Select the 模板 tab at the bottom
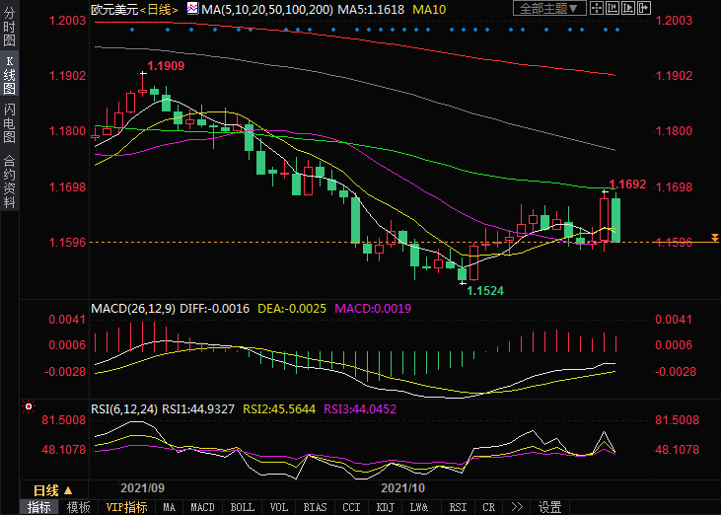The height and width of the screenshot is (515, 721). (x=79, y=507)
